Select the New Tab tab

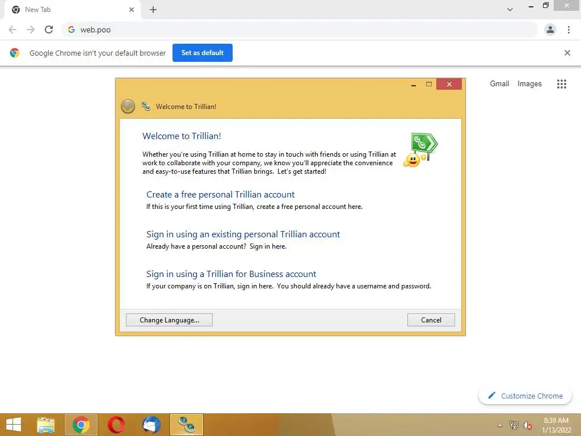click(x=72, y=10)
